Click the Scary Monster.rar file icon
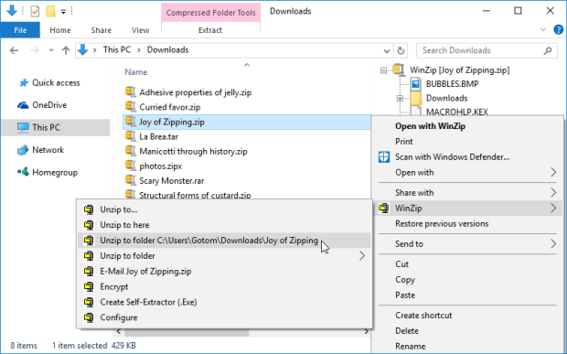This screenshot has width=567, height=354. [x=130, y=179]
